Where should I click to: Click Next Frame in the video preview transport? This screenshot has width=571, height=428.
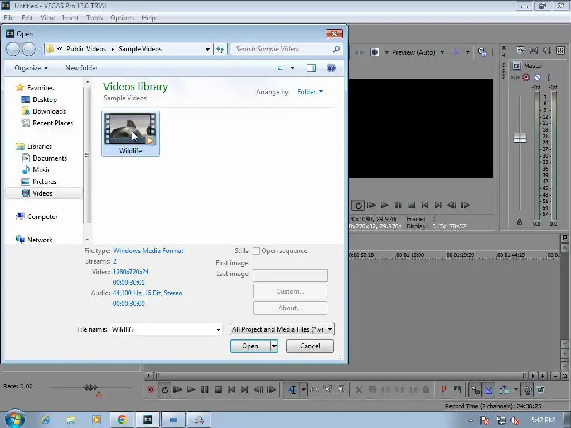coord(464,205)
